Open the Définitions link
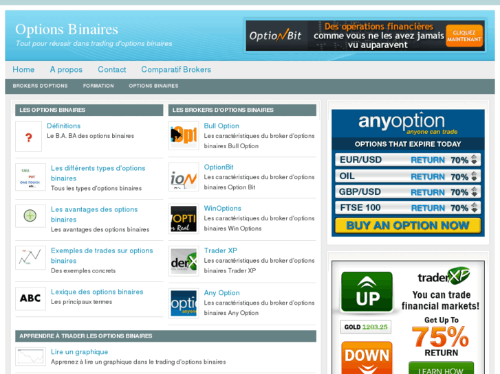 pyautogui.click(x=63, y=126)
